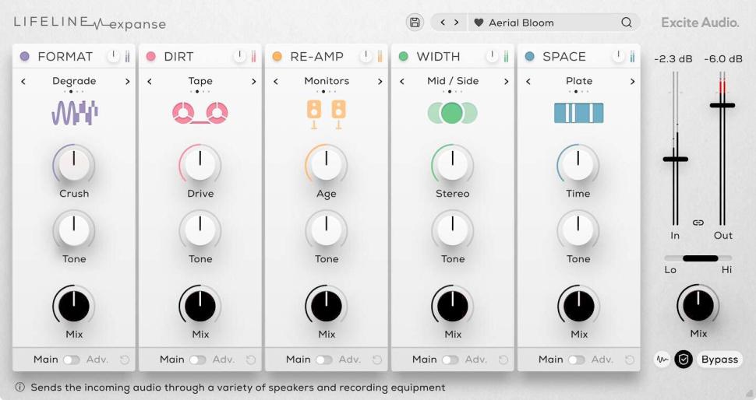Image resolution: width=756 pixels, height=400 pixels.
Task: Go to next FORMAT mode after Degrade
Action: [x=127, y=82]
